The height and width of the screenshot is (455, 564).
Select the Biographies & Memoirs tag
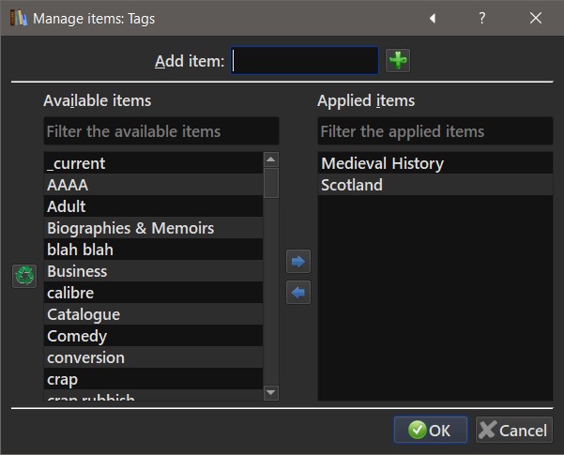coord(130,228)
